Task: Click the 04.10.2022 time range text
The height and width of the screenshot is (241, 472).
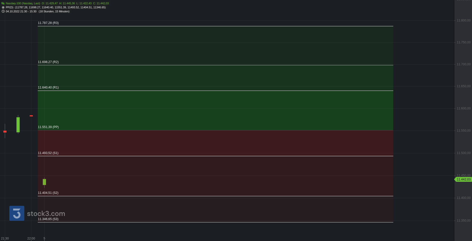Action: click(x=21, y=11)
